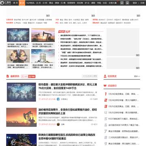146x146 pixels.
Task: Open the 交易大赛 menu item
Action: [x=113, y=3]
